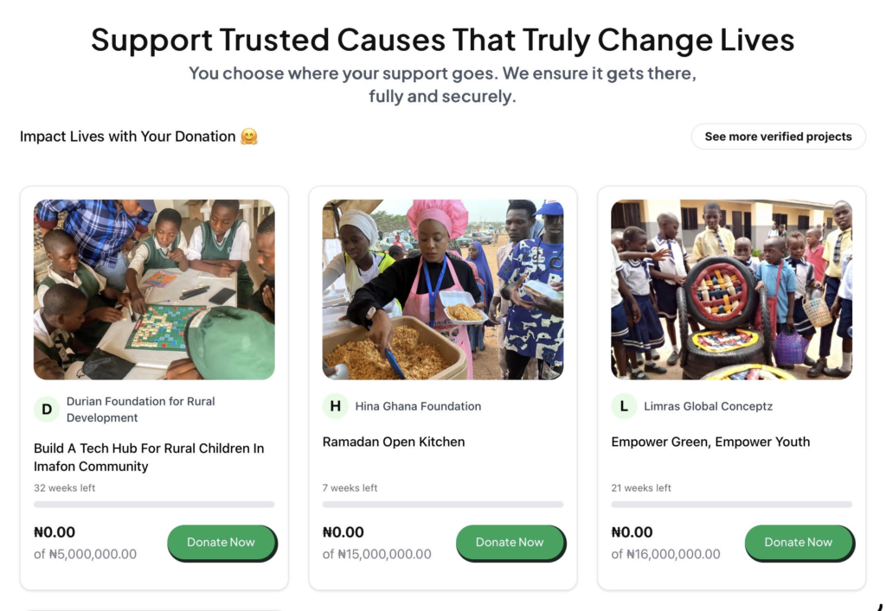Visit Durian Foundation for Rural Development
The image size is (886, 611).
[140, 410]
